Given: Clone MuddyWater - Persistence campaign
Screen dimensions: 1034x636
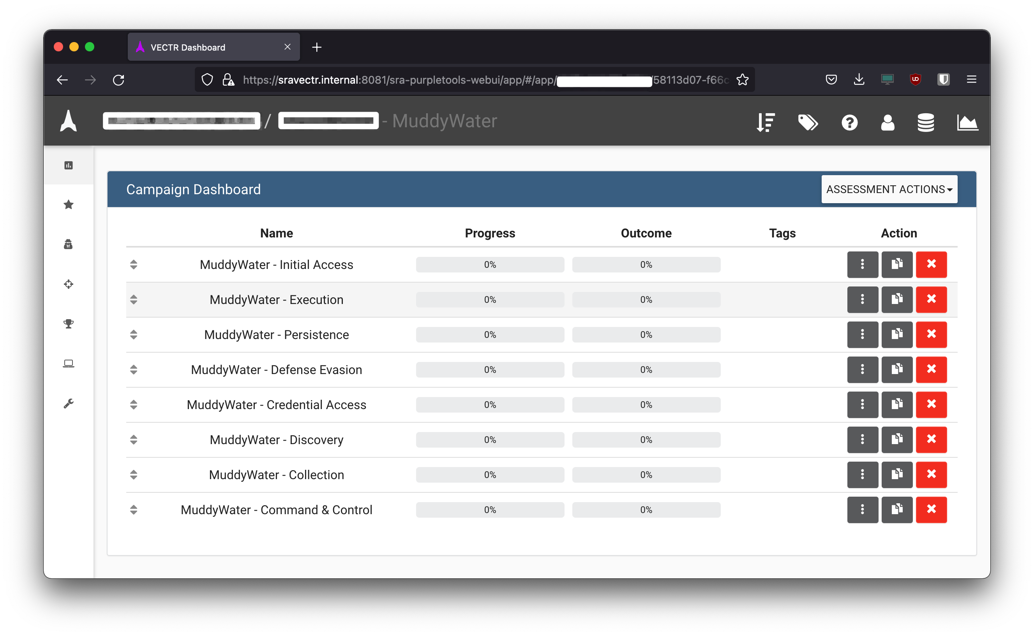Looking at the screenshot, I should [897, 334].
